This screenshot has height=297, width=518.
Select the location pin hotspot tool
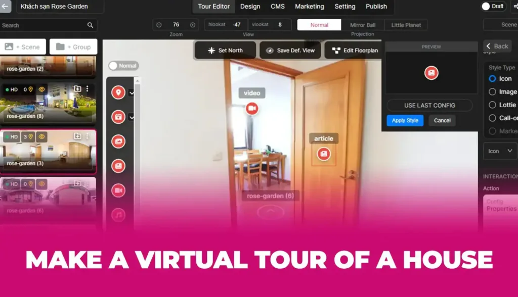tap(118, 92)
